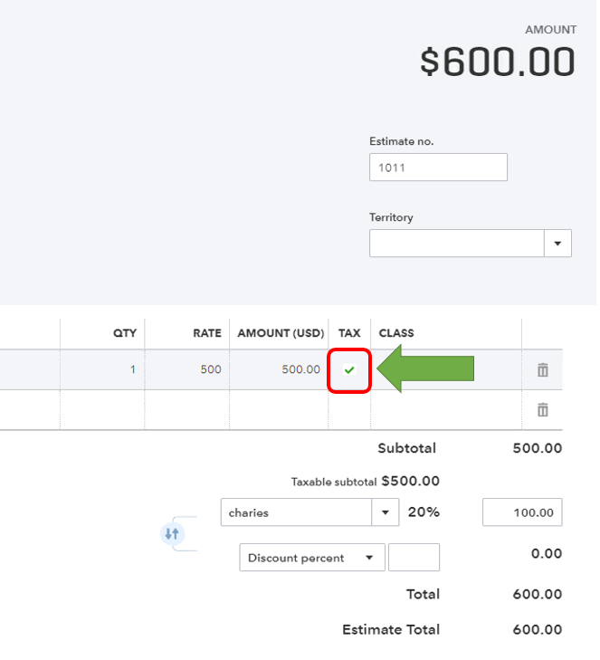Select the RATE cell showing 500
Screen dimensions: 600x660
pos(186,369)
